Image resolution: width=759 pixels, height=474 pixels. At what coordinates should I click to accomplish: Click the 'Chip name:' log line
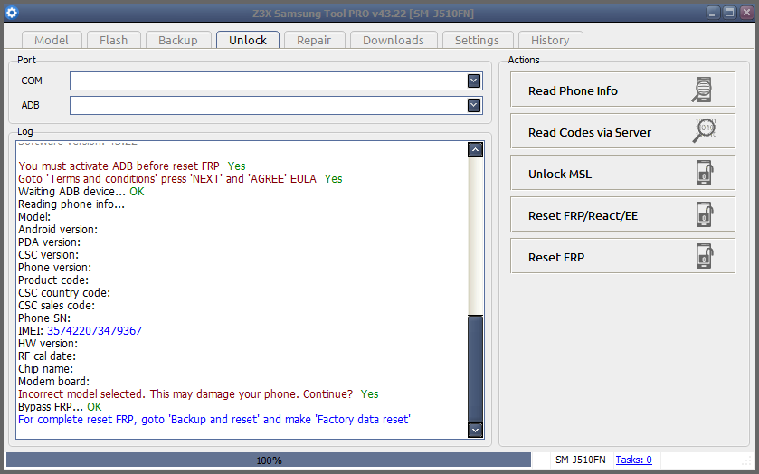point(45,369)
